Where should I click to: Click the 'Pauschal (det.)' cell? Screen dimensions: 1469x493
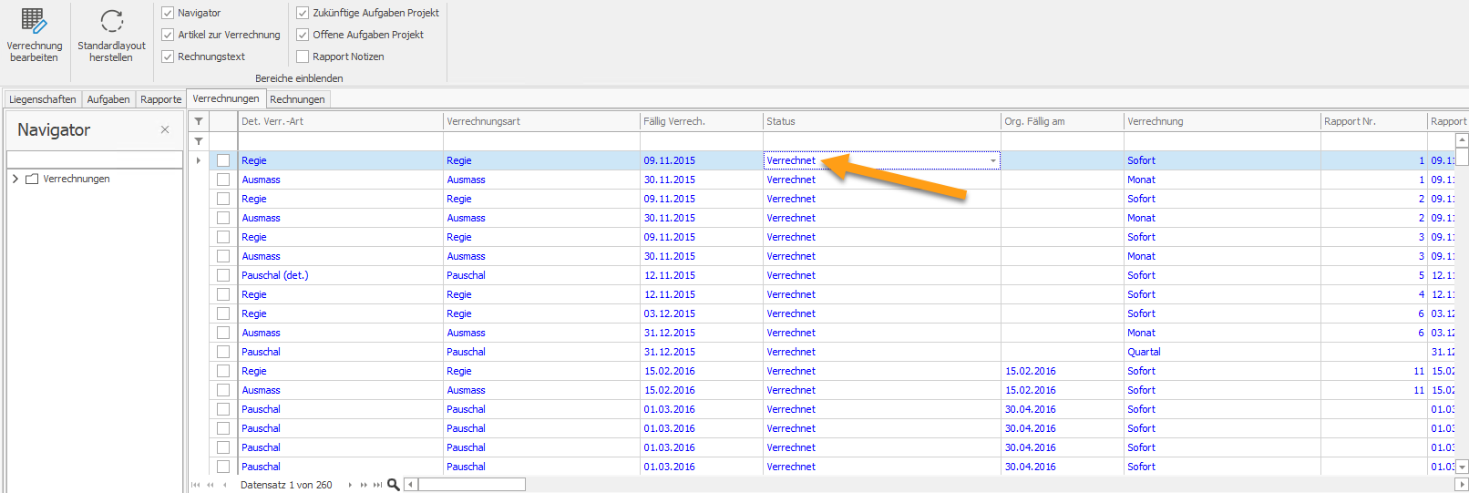pyautogui.click(x=341, y=275)
